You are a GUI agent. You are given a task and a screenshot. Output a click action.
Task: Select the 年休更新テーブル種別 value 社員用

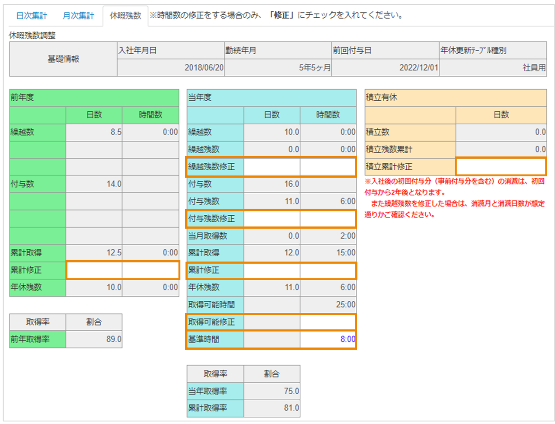(493, 68)
